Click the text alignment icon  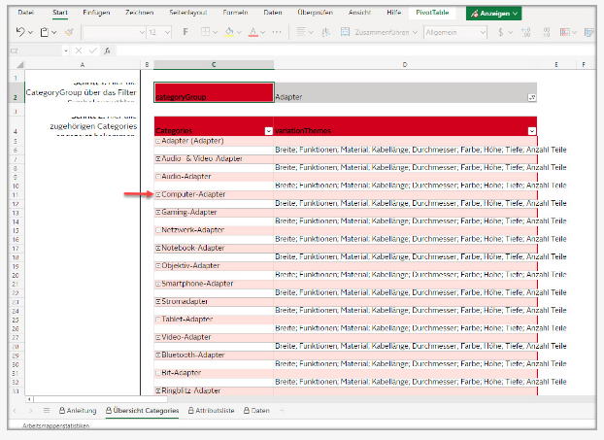[x=301, y=32]
